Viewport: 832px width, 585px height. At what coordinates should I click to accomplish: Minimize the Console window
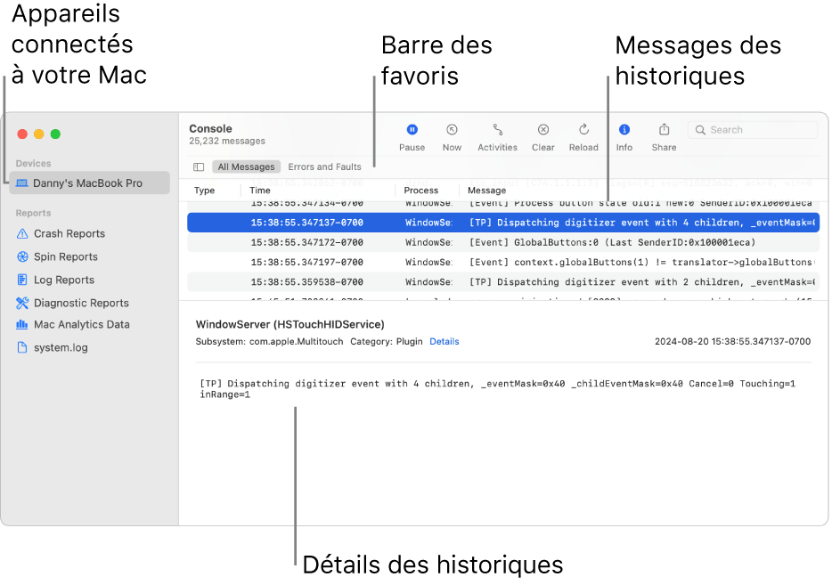(38, 134)
